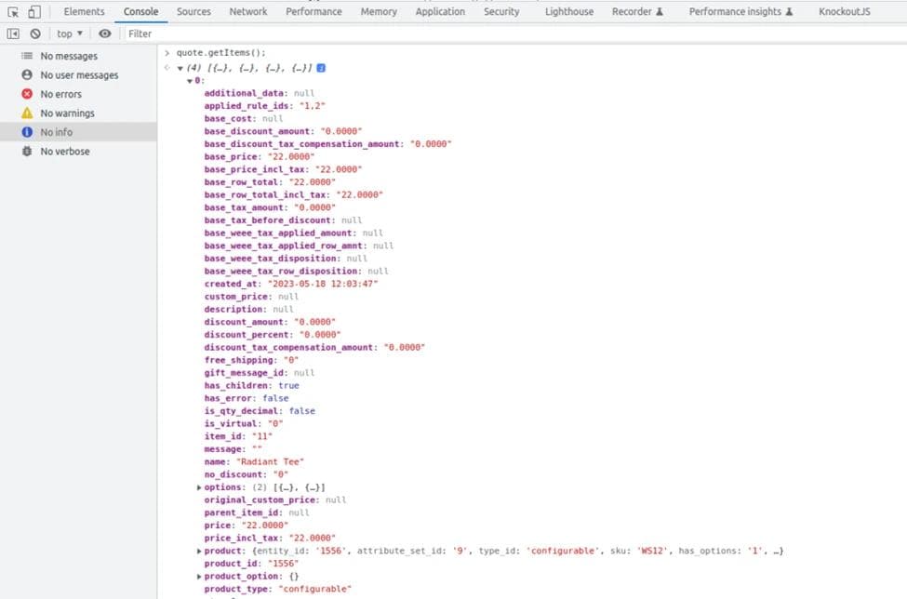Activate the inspect element picker icon
907x599 pixels.
(13, 11)
